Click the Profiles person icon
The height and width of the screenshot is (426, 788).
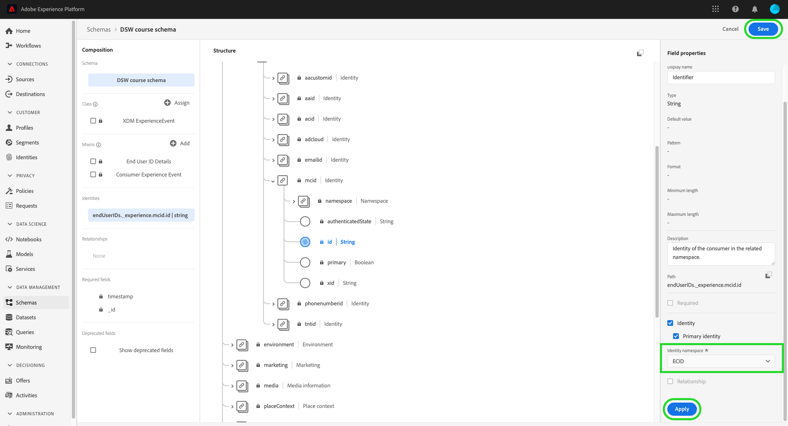9,128
